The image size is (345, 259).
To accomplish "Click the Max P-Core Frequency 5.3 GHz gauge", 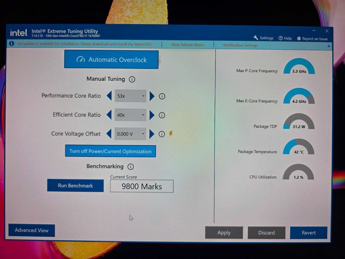I will (299, 66).
